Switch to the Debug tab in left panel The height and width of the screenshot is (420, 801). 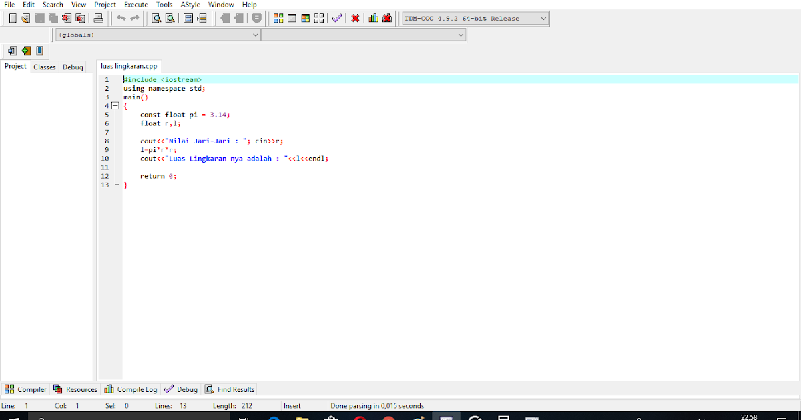tap(73, 67)
